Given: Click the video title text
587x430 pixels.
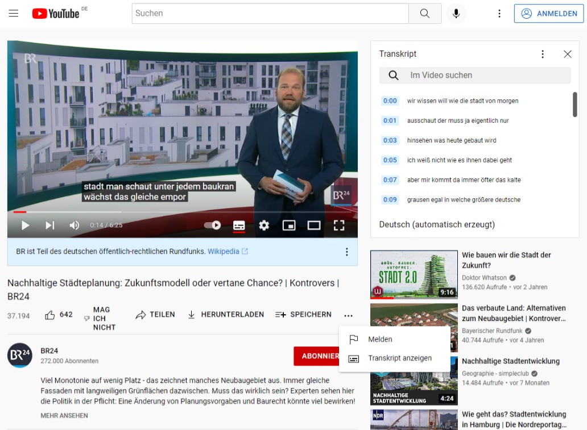Looking at the screenshot, I should 173,289.
